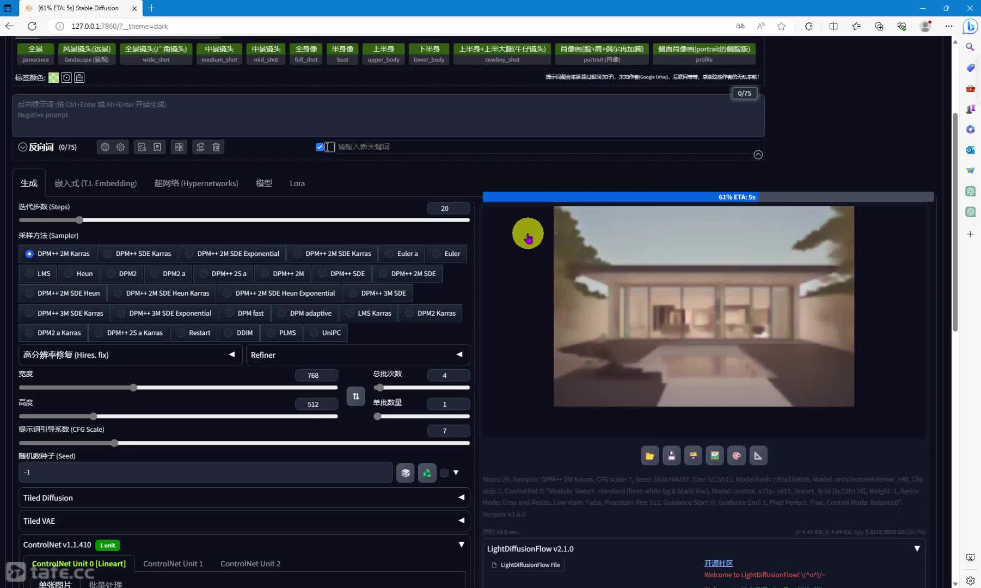981x588 pixels.
Task: Click the dice random seed icon
Action: 406,473
